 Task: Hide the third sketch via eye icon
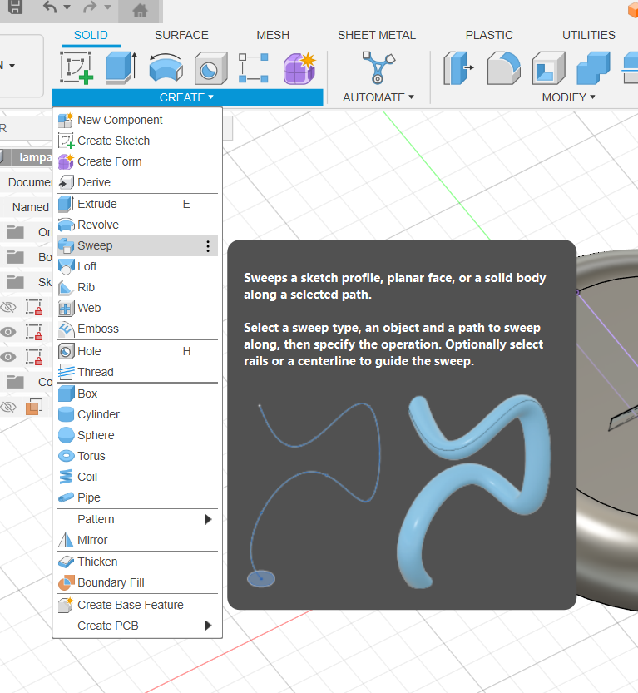8,357
